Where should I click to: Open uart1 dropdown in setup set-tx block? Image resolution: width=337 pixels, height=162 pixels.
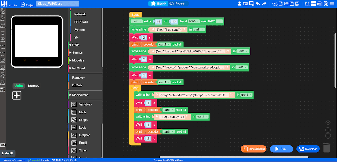[x=136, y=21]
